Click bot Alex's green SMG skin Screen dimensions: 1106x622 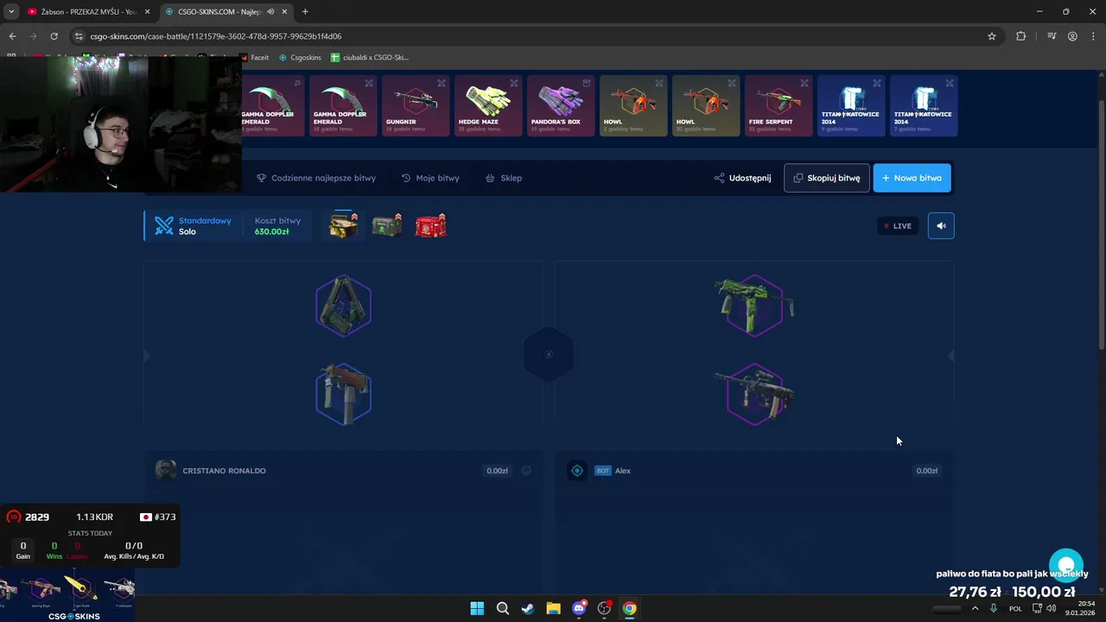pos(754,305)
